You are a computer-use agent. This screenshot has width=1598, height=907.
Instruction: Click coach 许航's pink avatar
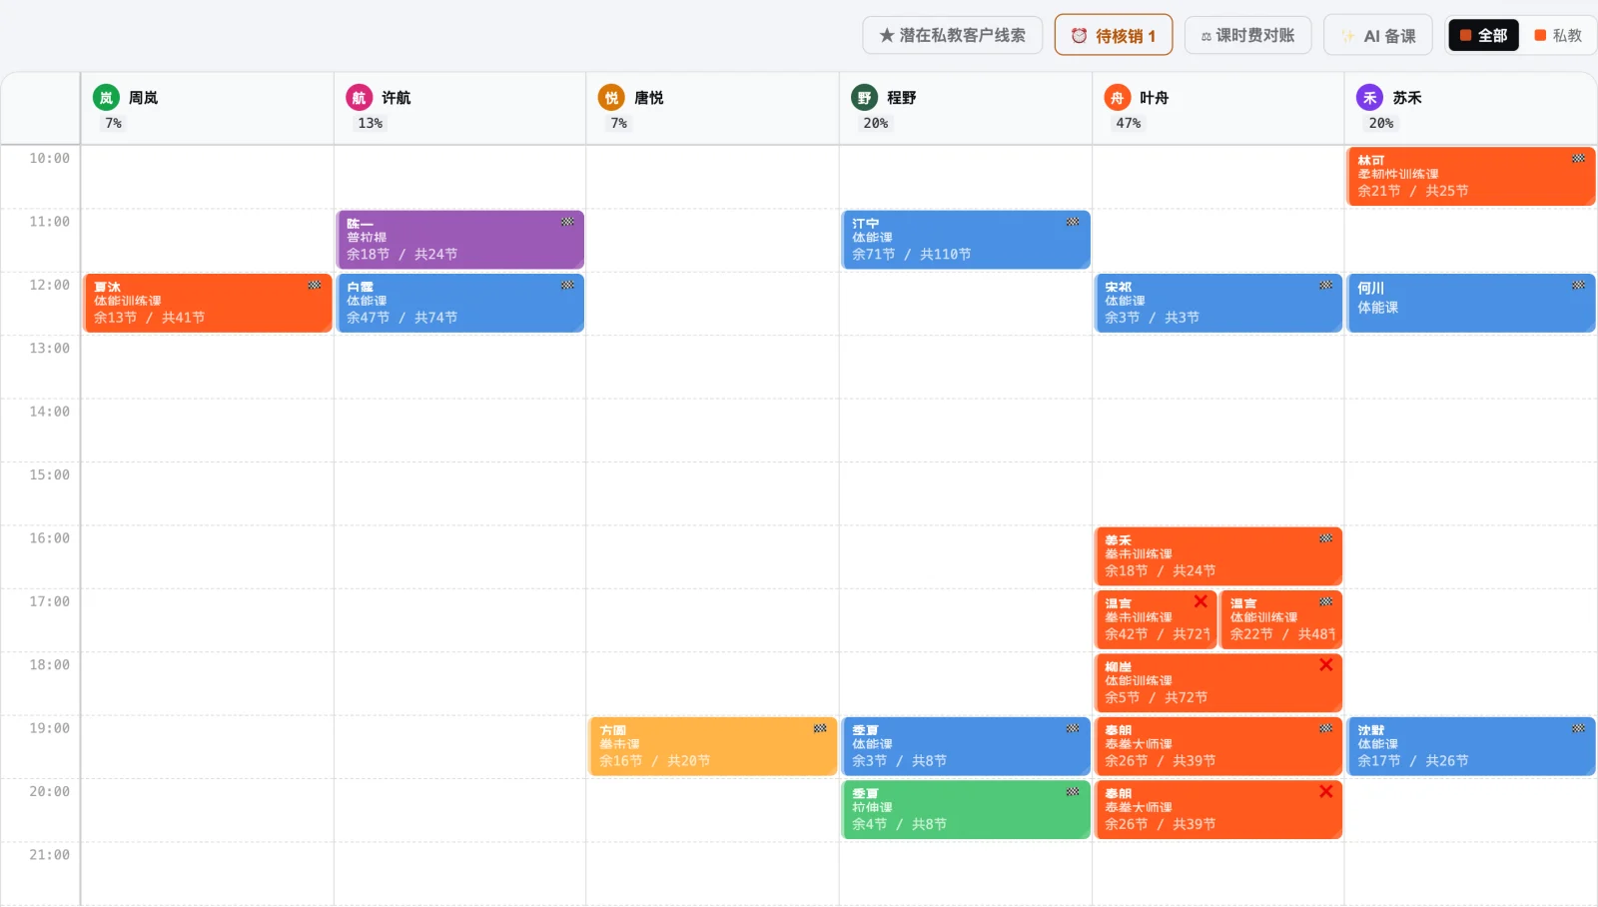(x=359, y=97)
